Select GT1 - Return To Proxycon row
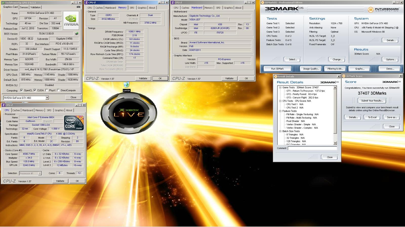Viewport: 405px width, 227px height. 306,91
